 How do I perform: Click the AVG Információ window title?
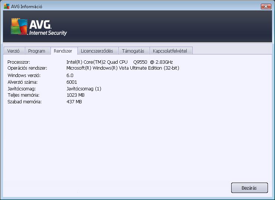point(26,7)
